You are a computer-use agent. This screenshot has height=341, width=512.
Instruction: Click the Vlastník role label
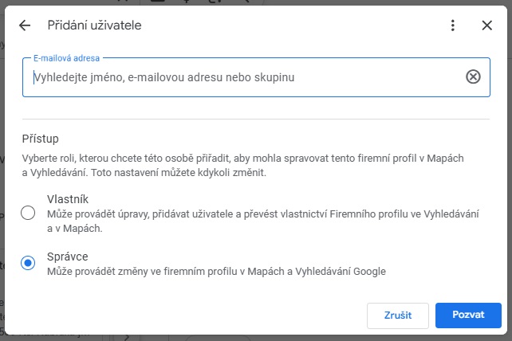[67, 198]
